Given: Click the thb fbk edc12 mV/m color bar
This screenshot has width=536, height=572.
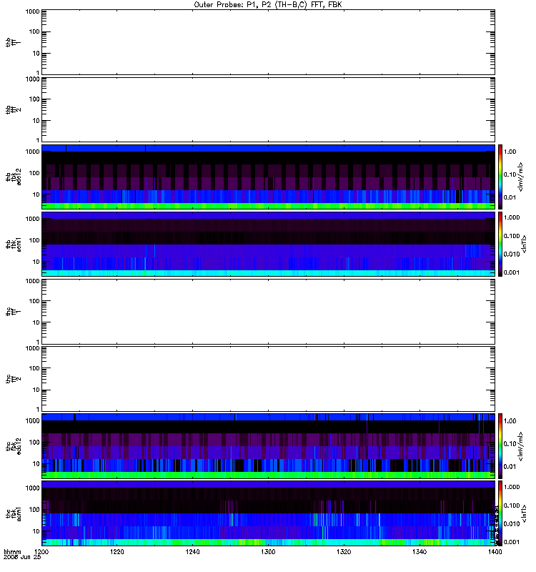Looking at the screenshot, I should click(x=500, y=177).
